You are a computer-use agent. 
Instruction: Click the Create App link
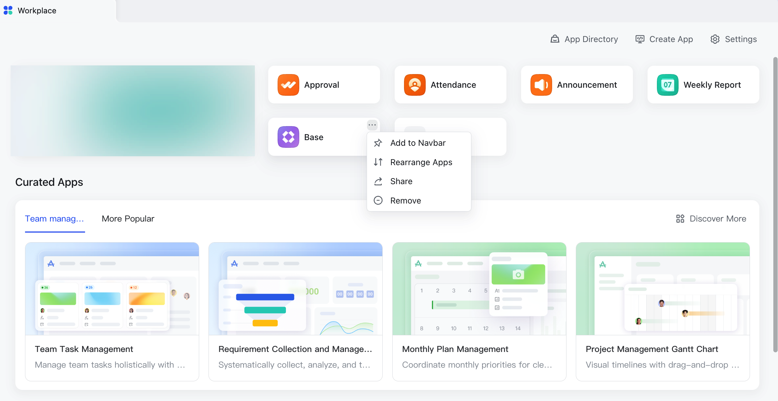point(664,39)
